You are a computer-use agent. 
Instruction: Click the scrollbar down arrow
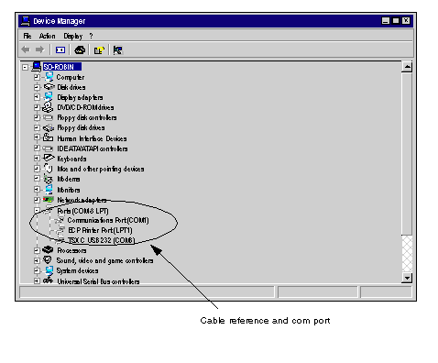(407, 278)
